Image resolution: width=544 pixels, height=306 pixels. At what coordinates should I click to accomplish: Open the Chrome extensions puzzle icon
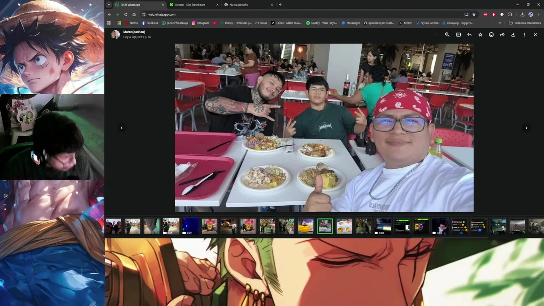[510, 14]
